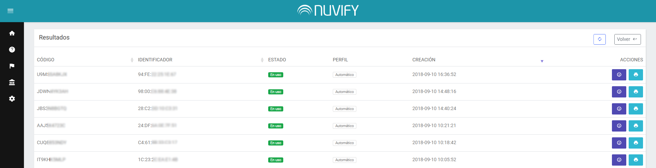Click the Automático profile in the 28:C2 row

point(344,109)
